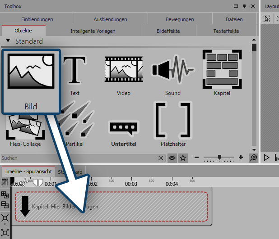The height and width of the screenshot is (239, 279).
Task: Open the Texteffekte tab
Action: point(226,31)
